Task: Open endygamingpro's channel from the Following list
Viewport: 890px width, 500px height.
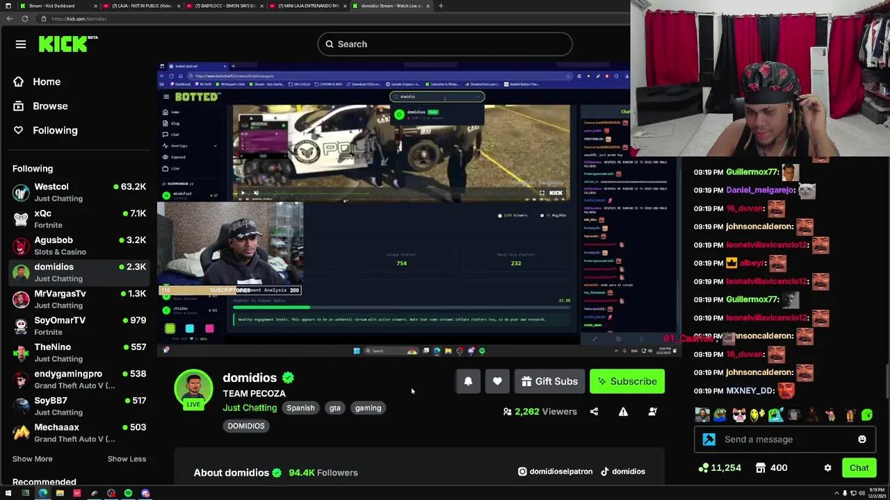Action: pyautogui.click(x=79, y=379)
